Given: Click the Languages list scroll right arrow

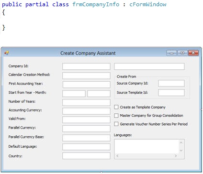Looking at the screenshot, I should click(176, 156).
